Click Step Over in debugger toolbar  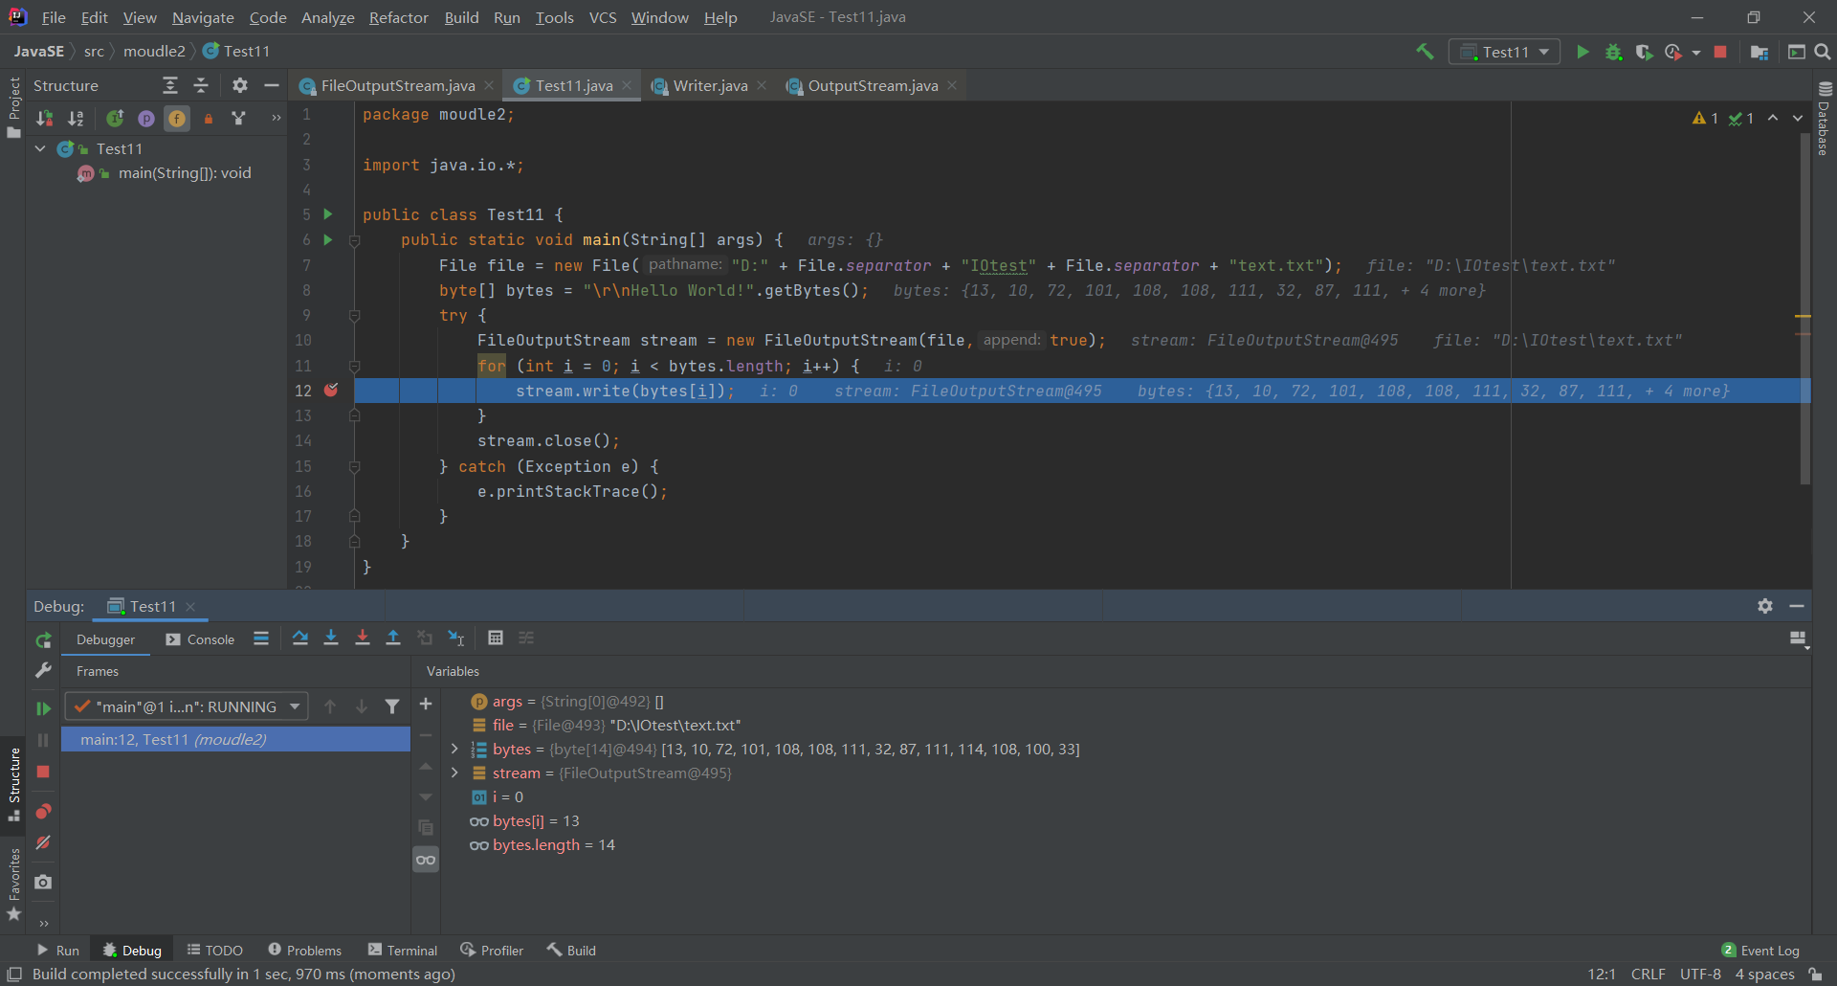click(300, 639)
